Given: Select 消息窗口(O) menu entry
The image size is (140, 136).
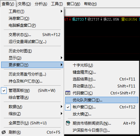Looking at the screenshot, I should (x=32, y=18).
